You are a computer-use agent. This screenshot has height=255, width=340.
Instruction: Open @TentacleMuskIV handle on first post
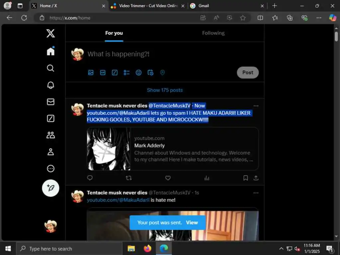tap(169, 106)
